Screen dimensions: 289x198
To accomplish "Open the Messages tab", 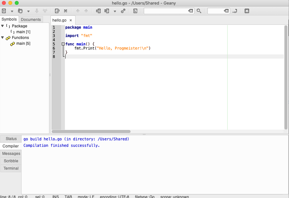I will [x=11, y=154].
